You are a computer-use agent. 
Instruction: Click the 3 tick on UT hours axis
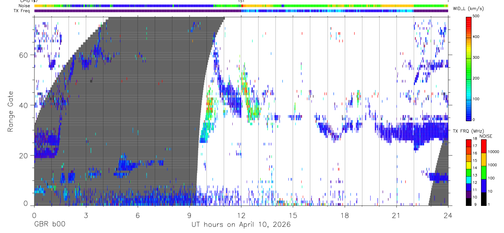(x=86, y=215)
